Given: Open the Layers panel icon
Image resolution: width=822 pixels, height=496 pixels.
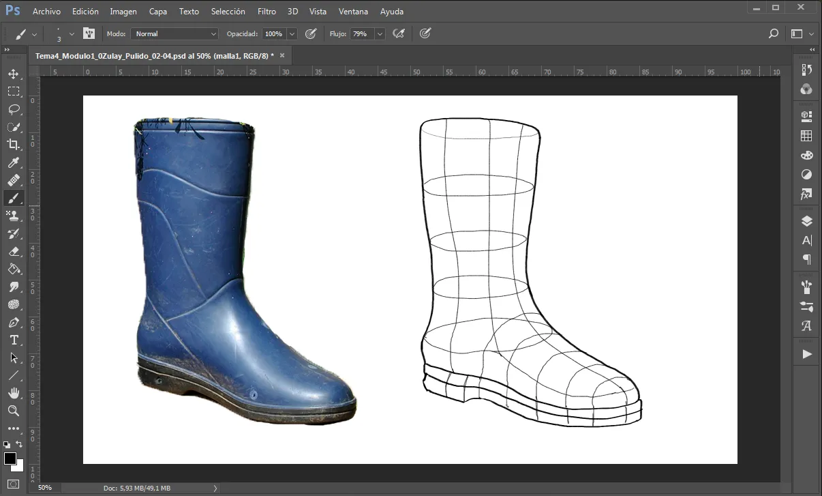Looking at the screenshot, I should (x=807, y=221).
